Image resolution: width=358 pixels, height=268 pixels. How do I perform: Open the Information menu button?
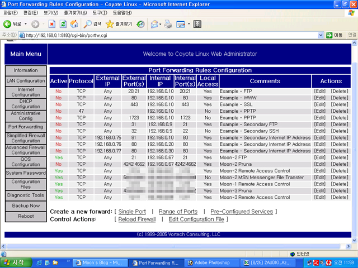[26, 70]
